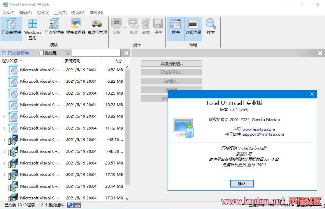The height and width of the screenshot is (209, 325).
Task: Click the 搜索 magnifier icon
Action: (x=211, y=26)
